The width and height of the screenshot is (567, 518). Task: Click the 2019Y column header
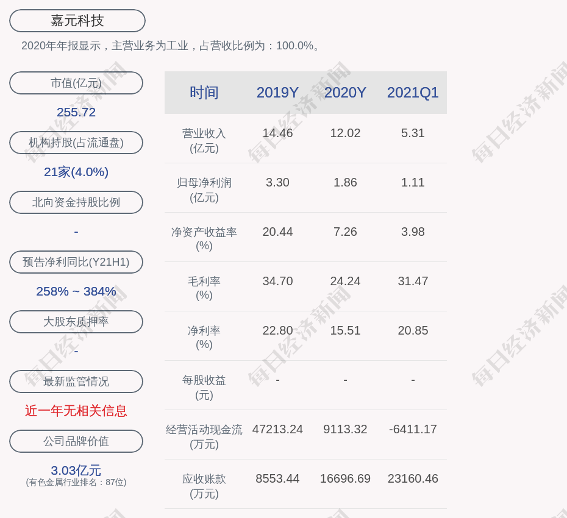coord(277,93)
